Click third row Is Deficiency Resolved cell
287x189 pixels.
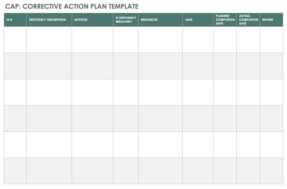coord(126,92)
